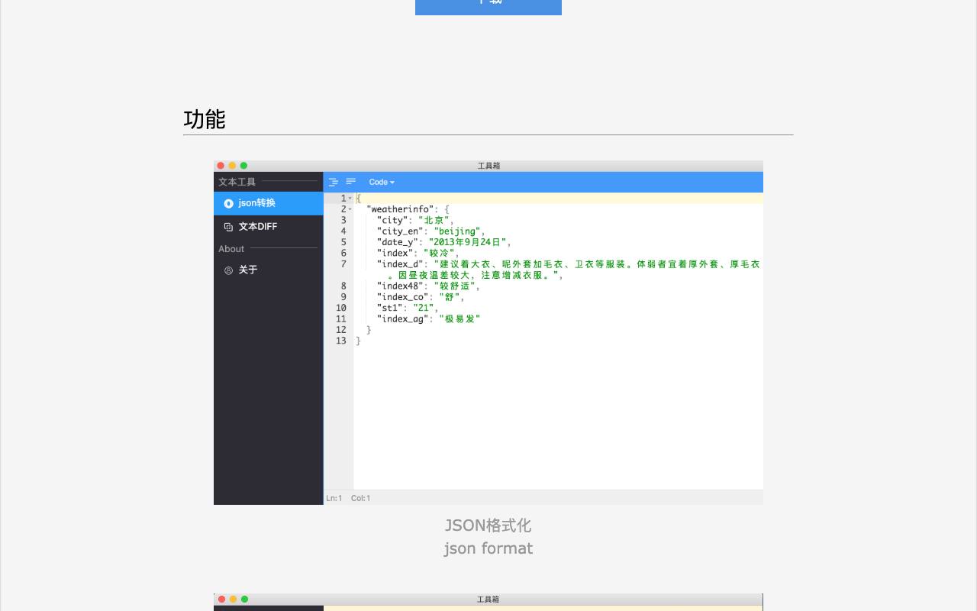This screenshot has width=977, height=611.
Task: Click the compact-JSON lines icon in blue toolbar
Action: (x=351, y=182)
